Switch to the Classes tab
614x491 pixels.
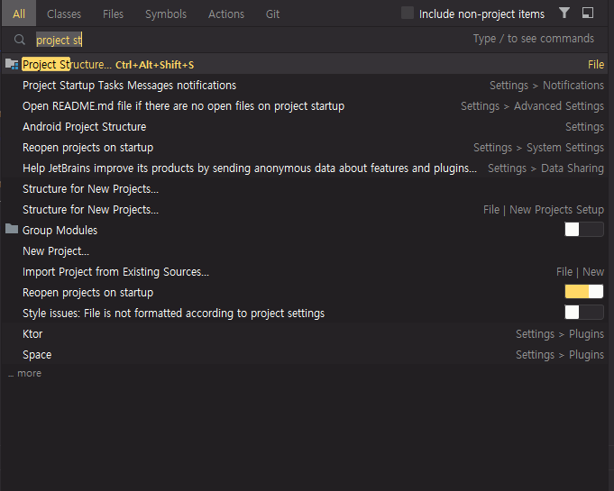click(64, 14)
